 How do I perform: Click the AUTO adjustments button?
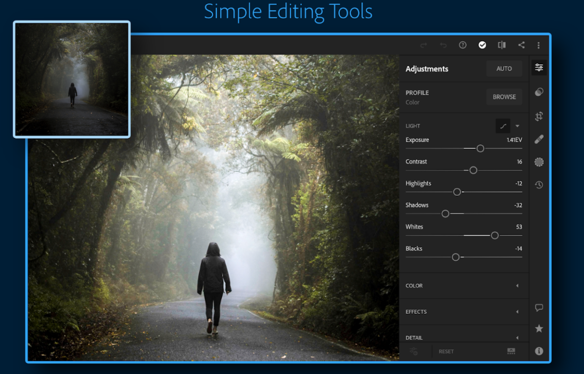(x=504, y=69)
